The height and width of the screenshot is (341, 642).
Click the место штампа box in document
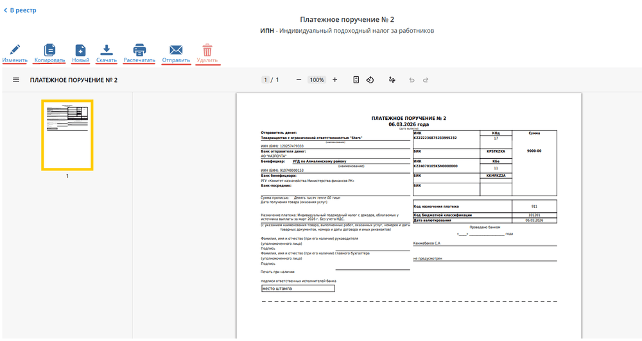(x=298, y=288)
